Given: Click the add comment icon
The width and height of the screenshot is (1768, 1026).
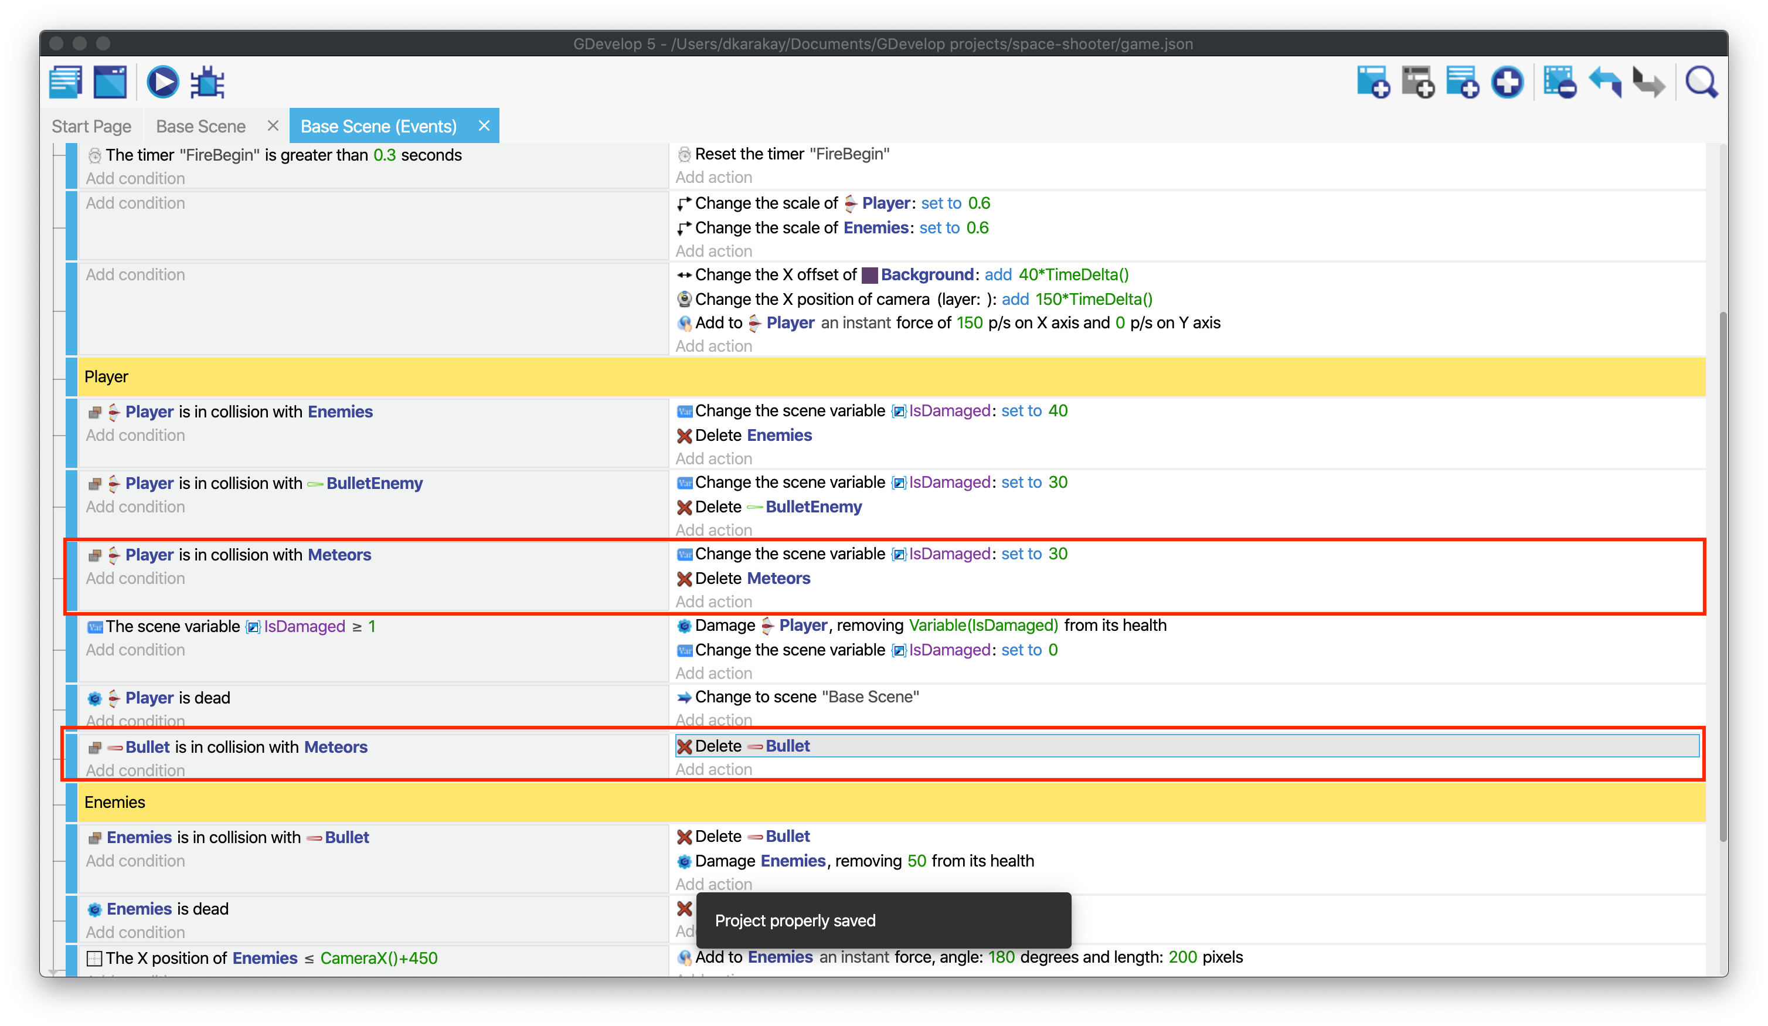Looking at the screenshot, I should 1462,83.
